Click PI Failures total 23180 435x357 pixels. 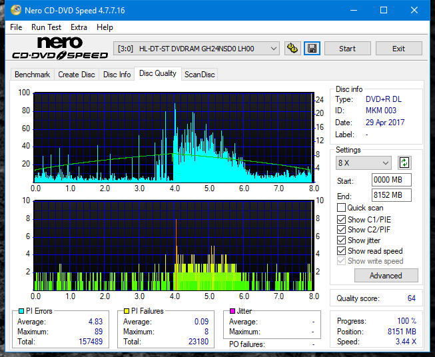(199, 342)
